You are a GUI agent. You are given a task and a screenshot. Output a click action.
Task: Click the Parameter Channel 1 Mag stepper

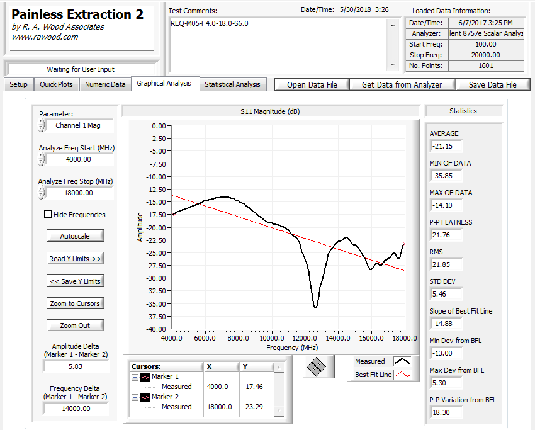click(42, 125)
